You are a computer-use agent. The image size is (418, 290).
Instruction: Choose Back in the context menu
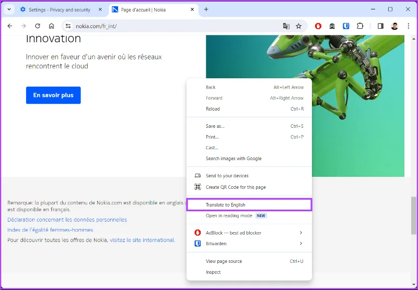click(x=249, y=87)
